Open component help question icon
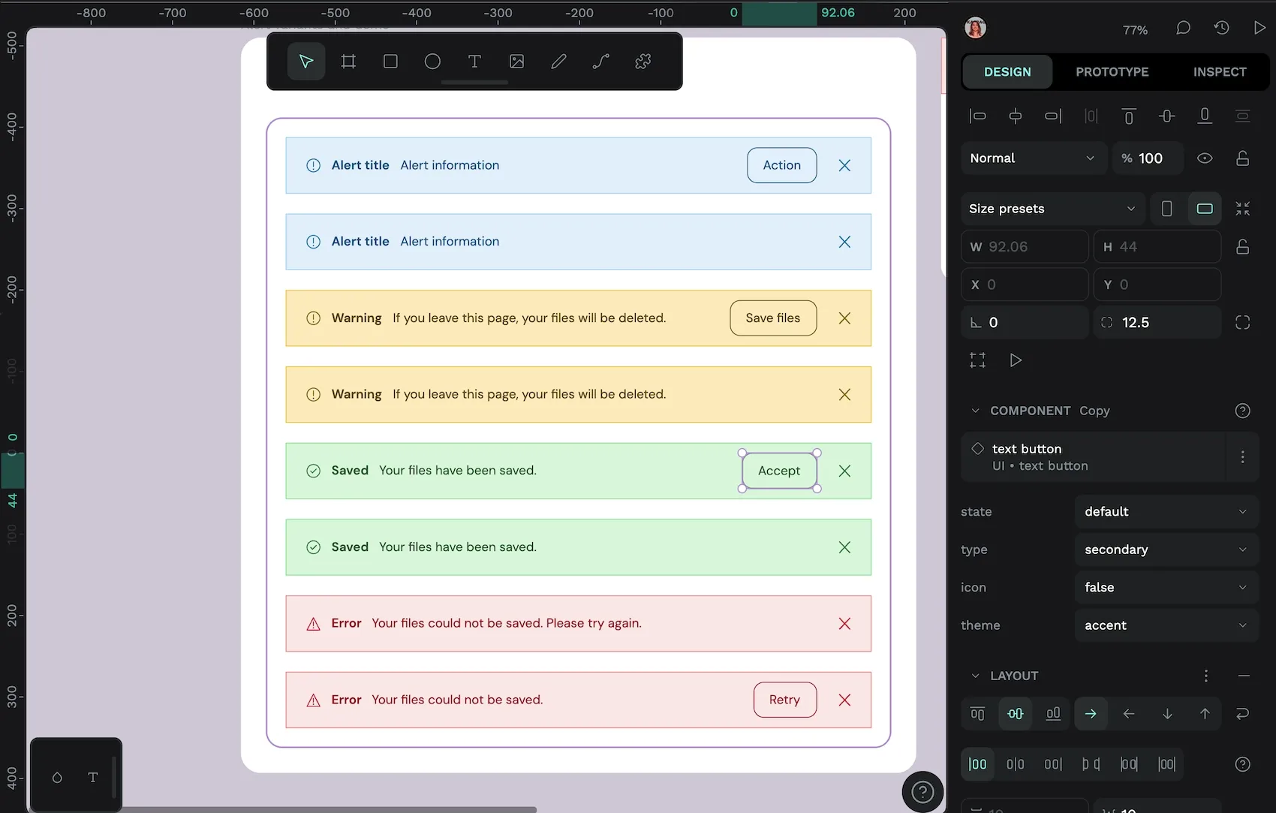Screen dimensions: 1276x813 coord(1243,411)
